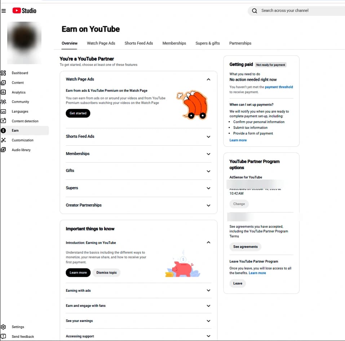
Task: Click Learn more about leaving the program
Action: point(257,273)
